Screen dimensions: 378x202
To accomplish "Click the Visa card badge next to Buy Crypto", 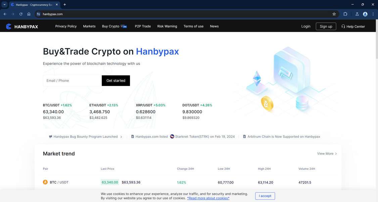I will point(124,27).
